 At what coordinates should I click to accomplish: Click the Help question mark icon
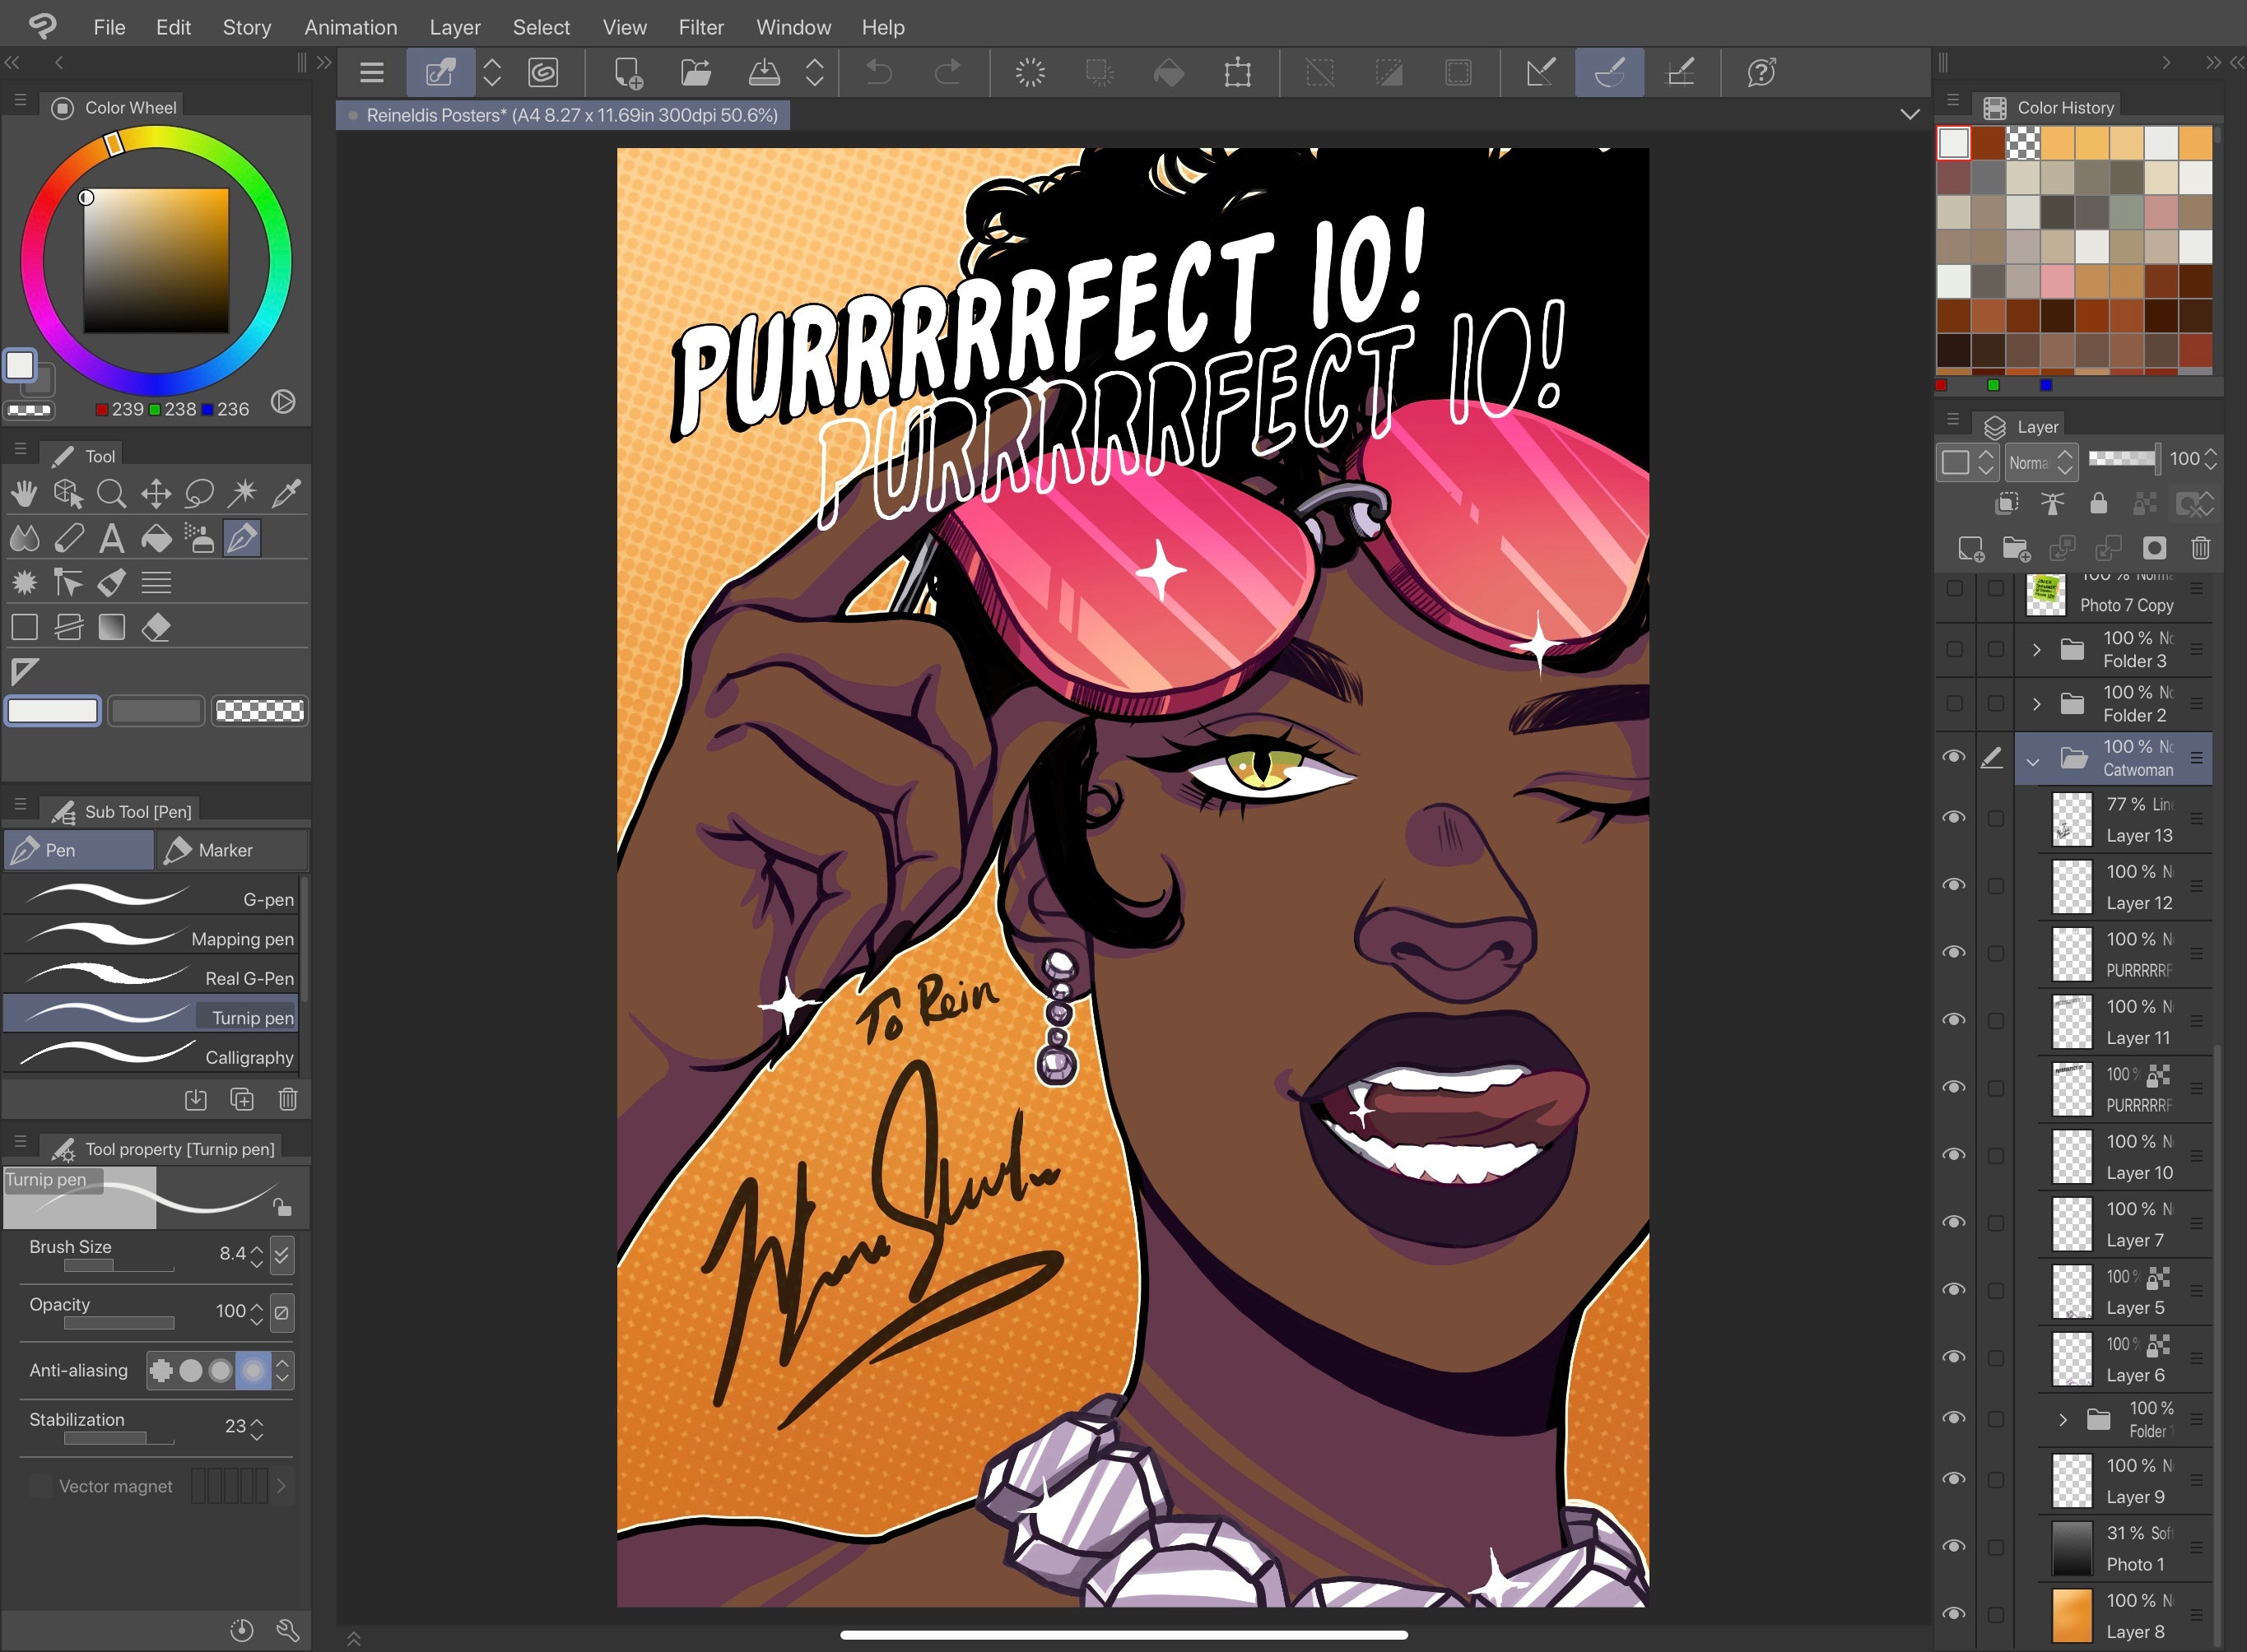coord(1761,72)
